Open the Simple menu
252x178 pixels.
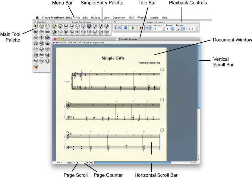(154, 18)
